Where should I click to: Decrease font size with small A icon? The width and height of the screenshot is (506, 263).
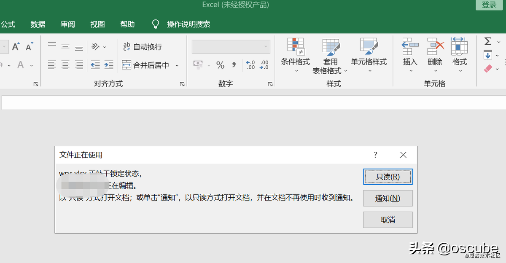point(29,47)
